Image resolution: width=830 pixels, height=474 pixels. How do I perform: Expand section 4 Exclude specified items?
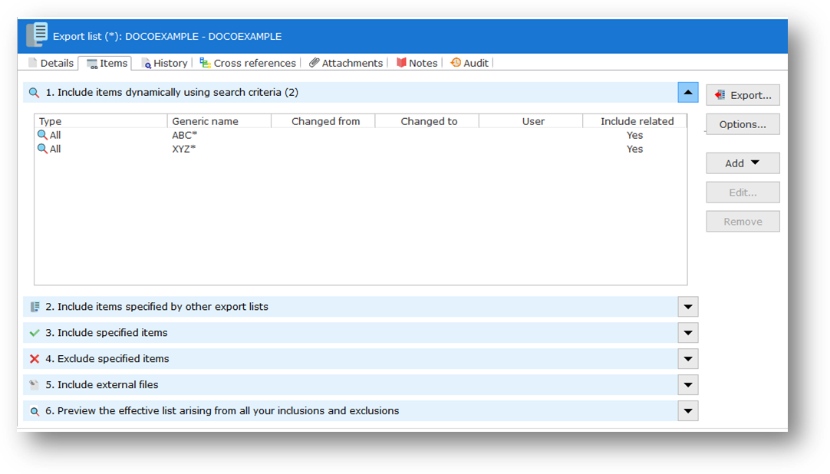tap(688, 359)
